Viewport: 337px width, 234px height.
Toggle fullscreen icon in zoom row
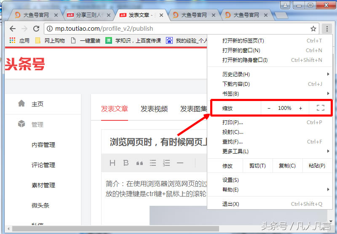(x=320, y=108)
